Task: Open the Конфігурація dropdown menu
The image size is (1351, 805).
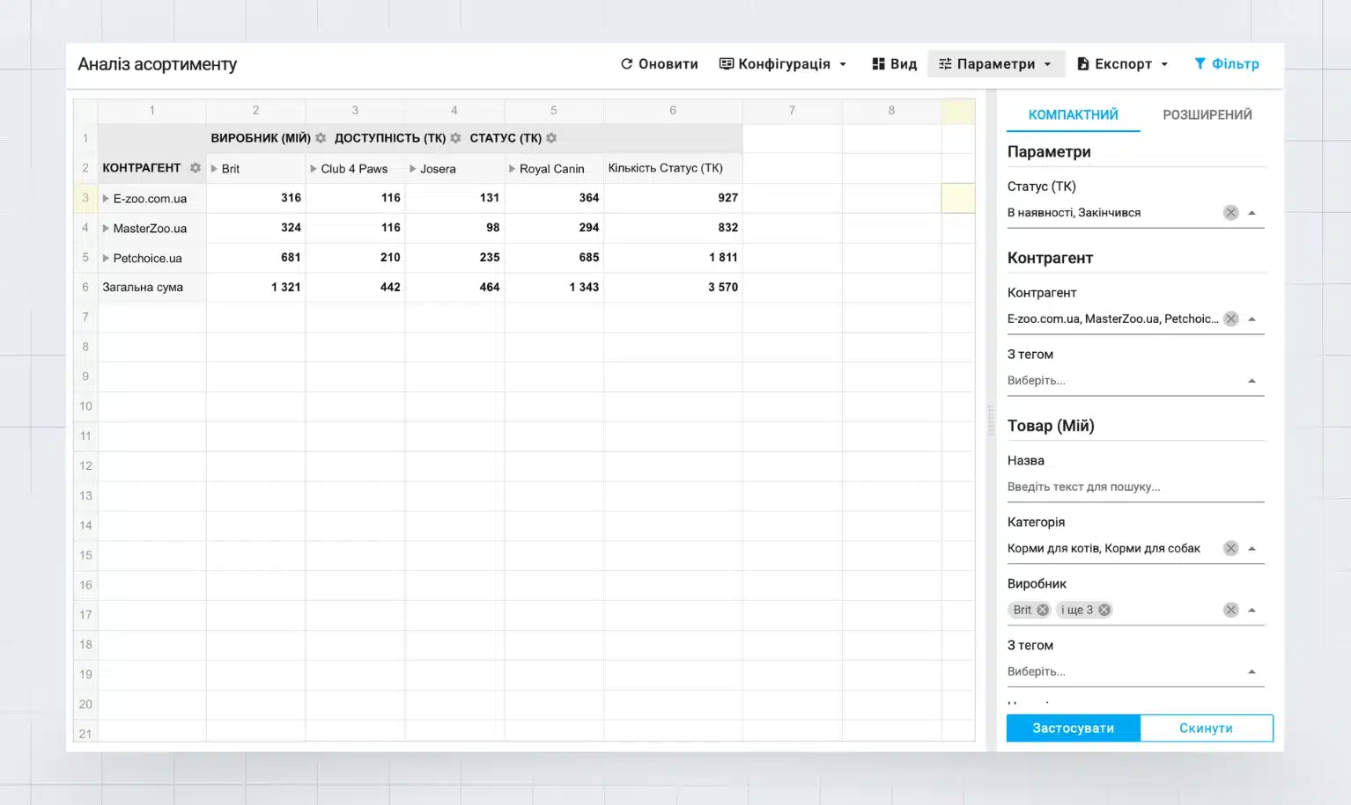Action: pos(783,64)
